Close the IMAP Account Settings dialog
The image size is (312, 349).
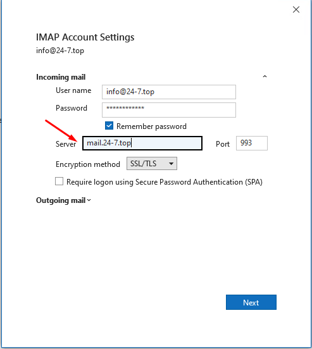[x=296, y=9]
